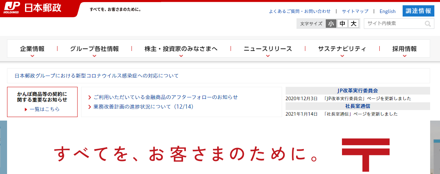The height and width of the screenshot is (174, 440).
Task: Switch to the English site
Action: pyautogui.click(x=387, y=11)
